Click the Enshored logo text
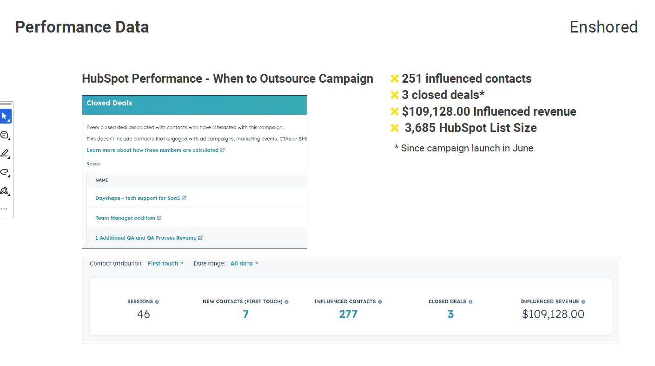The height and width of the screenshot is (366, 655). click(x=603, y=27)
